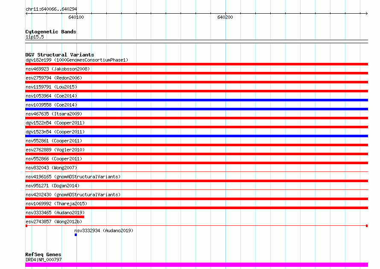
Task: Click the thin red nsv951271 variant line
Action: pyautogui.click(x=196, y=189)
